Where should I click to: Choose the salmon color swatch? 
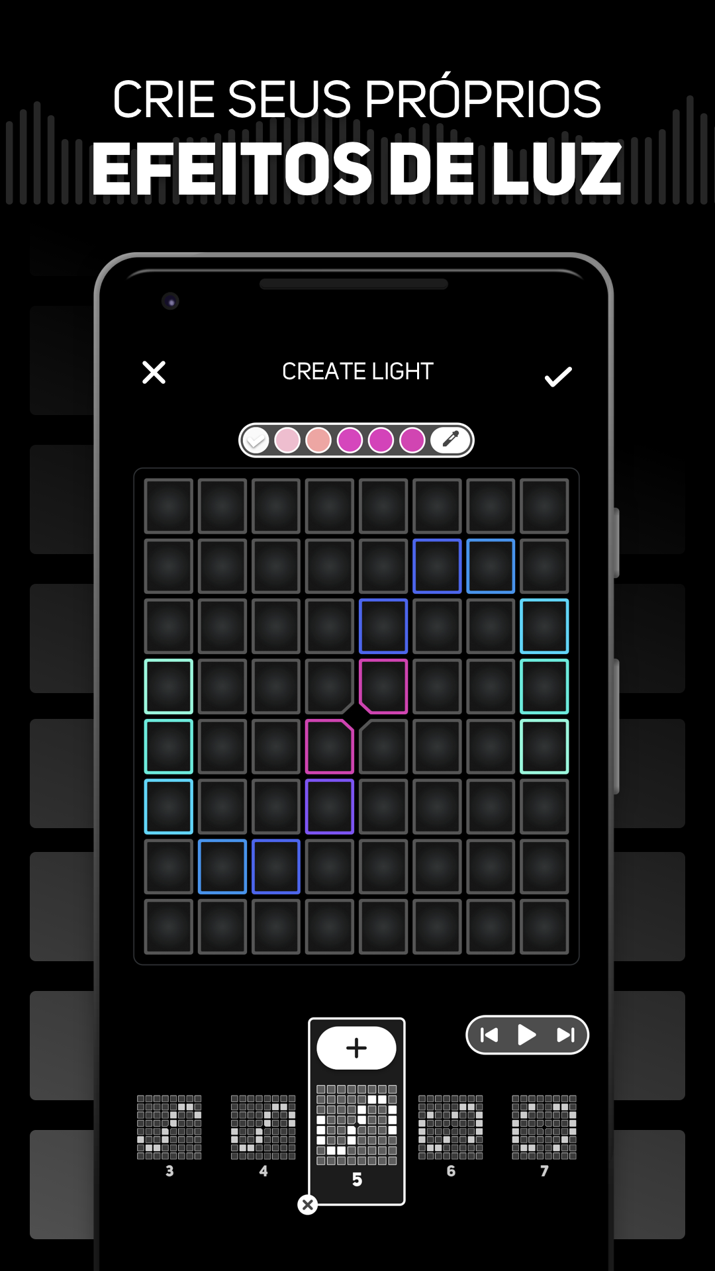click(318, 440)
